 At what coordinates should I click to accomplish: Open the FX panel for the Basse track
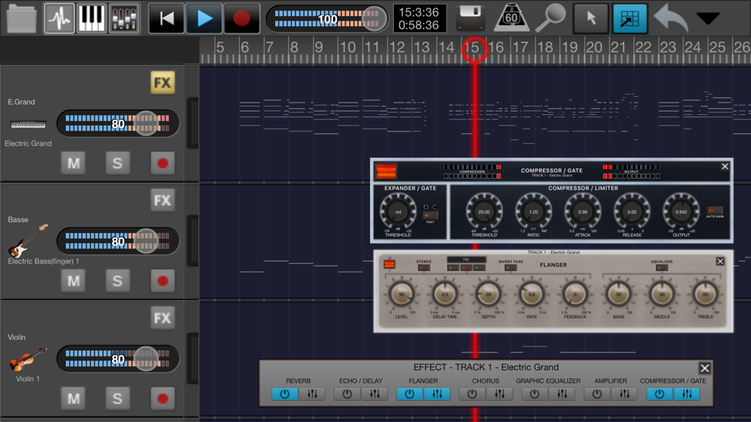coord(161,200)
